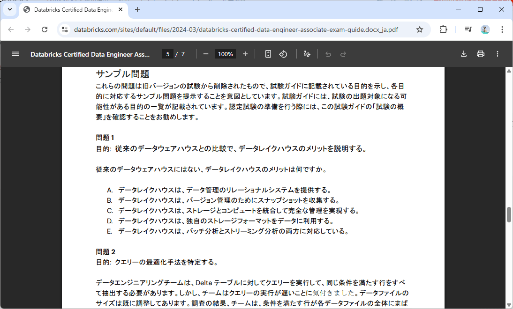Click answer option D about ストレージフォーマット
The height and width of the screenshot is (309, 513).
click(221, 221)
